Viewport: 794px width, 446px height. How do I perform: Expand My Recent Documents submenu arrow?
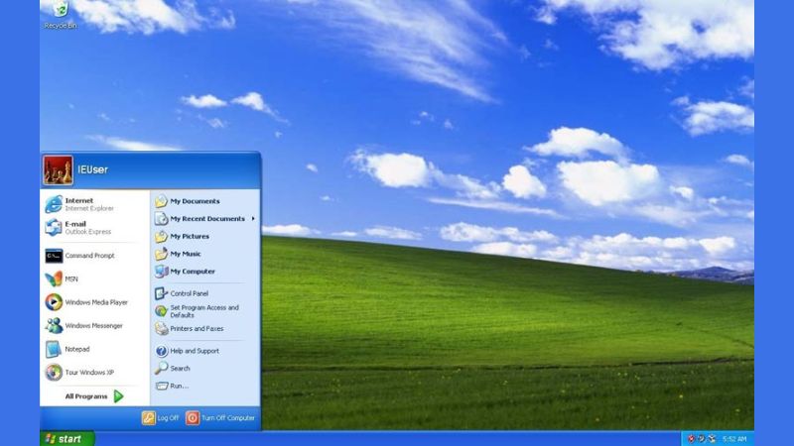[x=253, y=218]
